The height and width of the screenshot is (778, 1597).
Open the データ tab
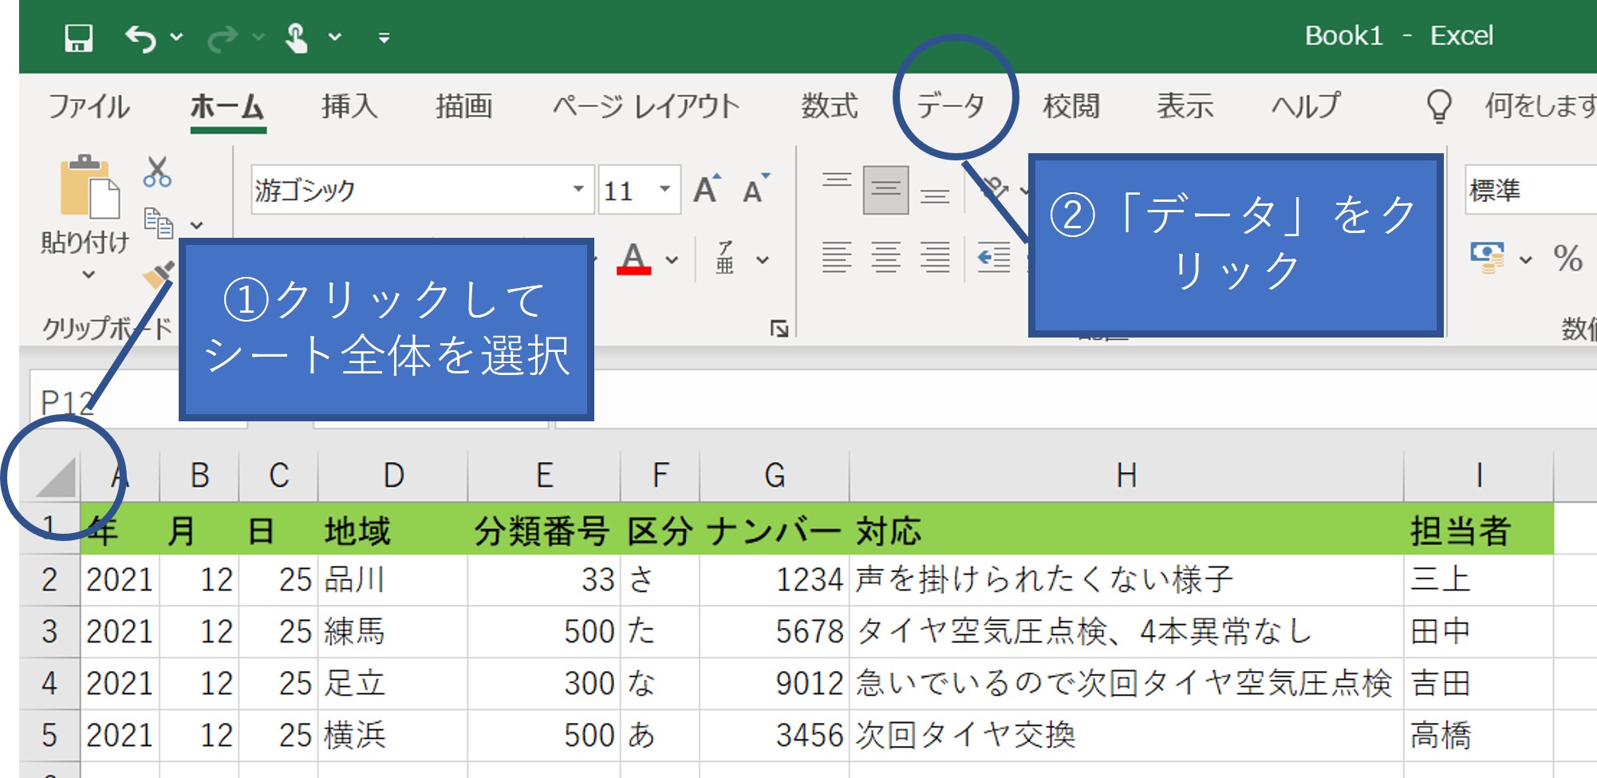pos(951,105)
